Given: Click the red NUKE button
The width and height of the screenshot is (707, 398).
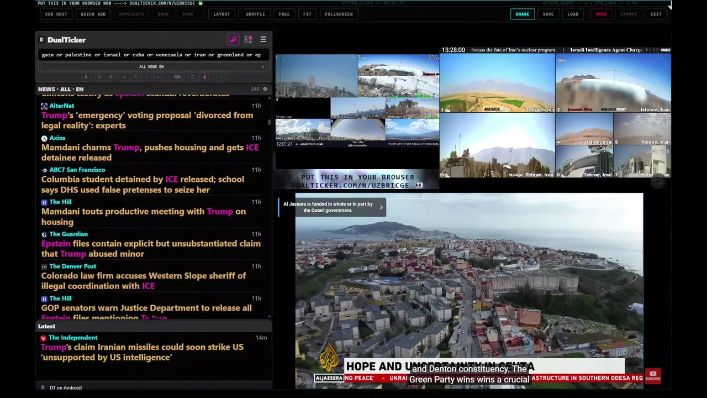Looking at the screenshot, I should [x=601, y=14].
